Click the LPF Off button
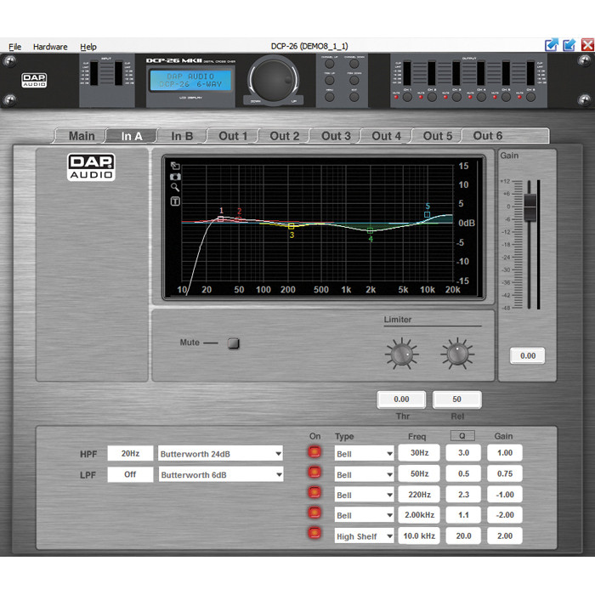Screen dimensions: 595x595 pos(130,474)
